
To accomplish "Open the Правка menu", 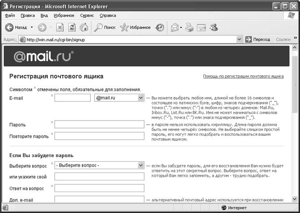I will [28, 16].
